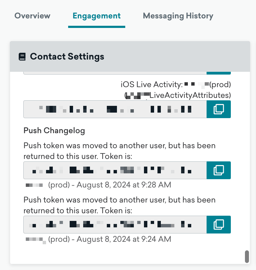Click the Contact Settings scrollbar thumb
The image size is (256, 270).
click(x=247, y=256)
